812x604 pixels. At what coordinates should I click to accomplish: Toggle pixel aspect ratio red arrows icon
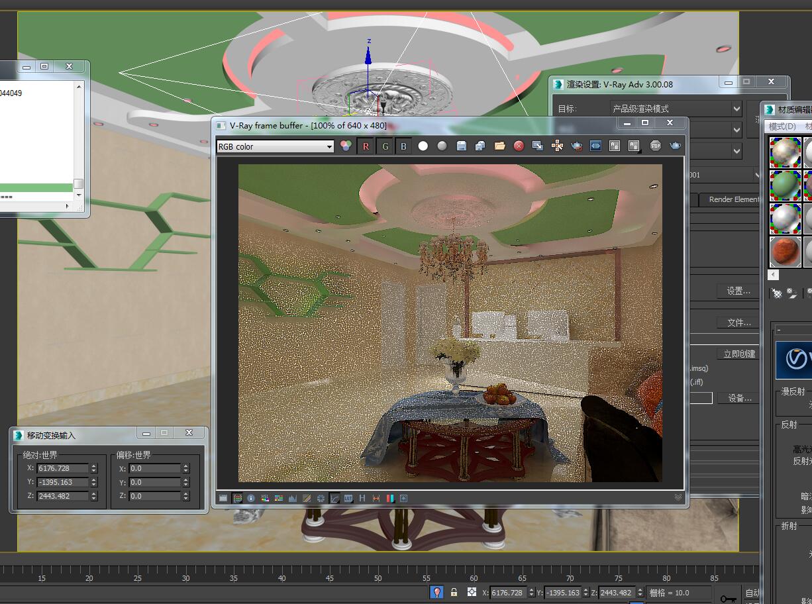(x=376, y=498)
